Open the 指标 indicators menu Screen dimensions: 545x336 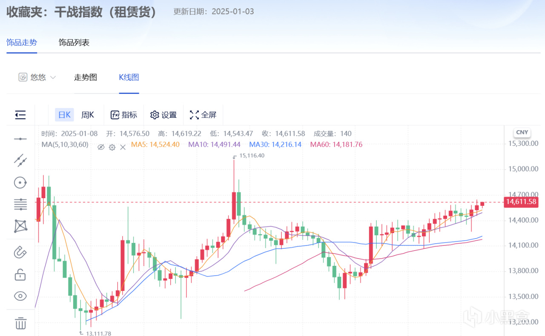click(124, 115)
